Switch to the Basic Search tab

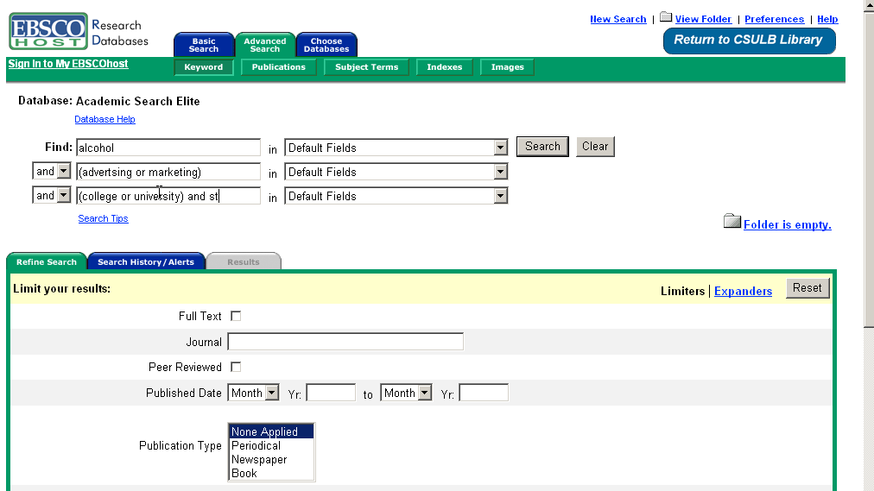(x=204, y=45)
